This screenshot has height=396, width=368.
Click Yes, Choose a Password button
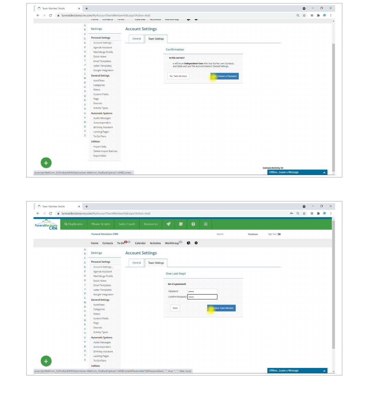pos(225,76)
